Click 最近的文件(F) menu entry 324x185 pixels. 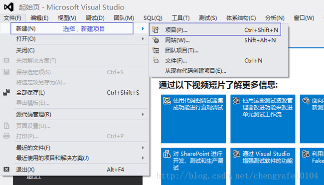[74, 148]
